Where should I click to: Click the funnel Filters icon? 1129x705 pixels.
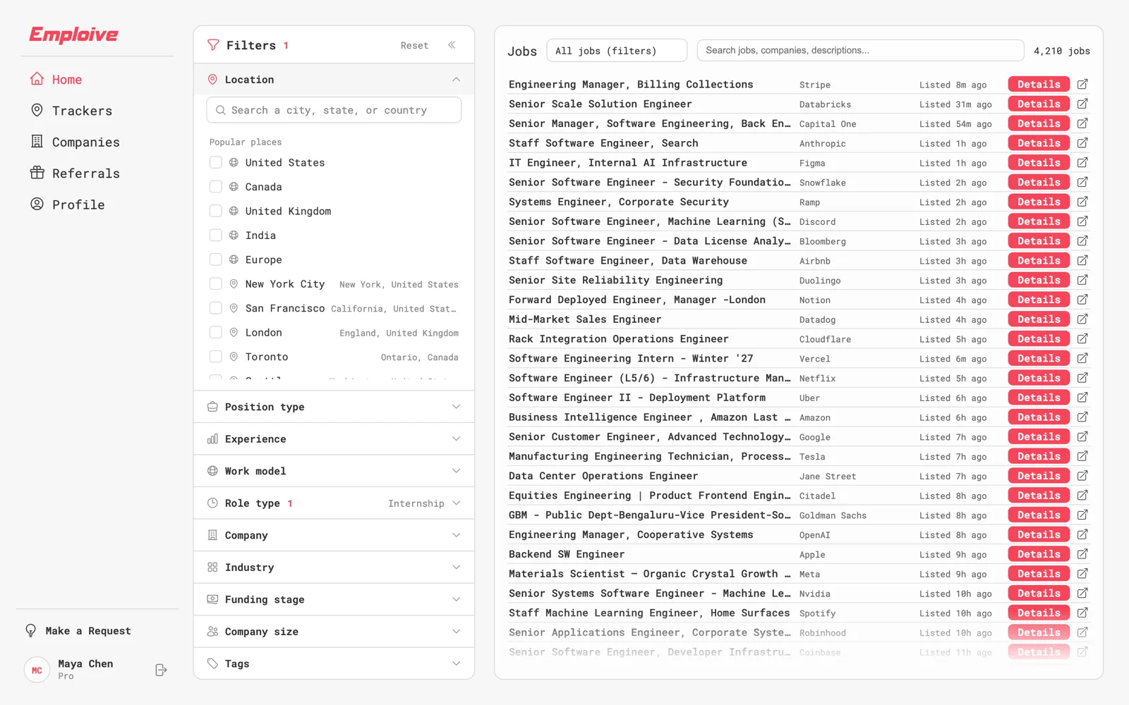coord(213,45)
